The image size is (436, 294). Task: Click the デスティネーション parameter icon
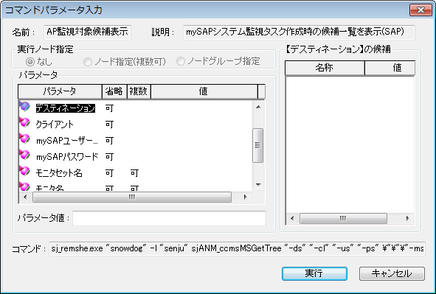click(x=25, y=107)
